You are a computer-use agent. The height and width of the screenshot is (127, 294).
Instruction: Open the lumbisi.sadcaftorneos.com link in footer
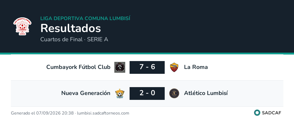[103, 113]
